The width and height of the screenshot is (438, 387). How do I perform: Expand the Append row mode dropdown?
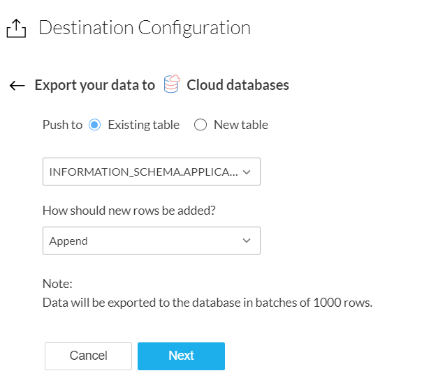pyautogui.click(x=143, y=241)
